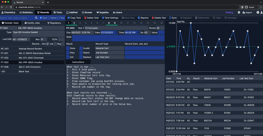Click the Note text field
This screenshot has width=263, height=136.
click(x=118, y=38)
